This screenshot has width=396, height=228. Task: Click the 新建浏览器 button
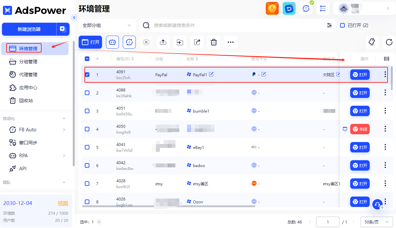pyautogui.click(x=29, y=29)
